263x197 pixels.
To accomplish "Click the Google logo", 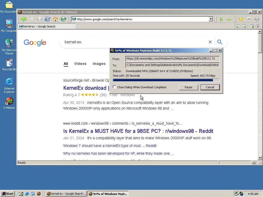I will (x=35, y=43).
